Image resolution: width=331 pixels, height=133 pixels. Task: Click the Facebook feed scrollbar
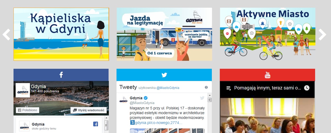click(106, 126)
